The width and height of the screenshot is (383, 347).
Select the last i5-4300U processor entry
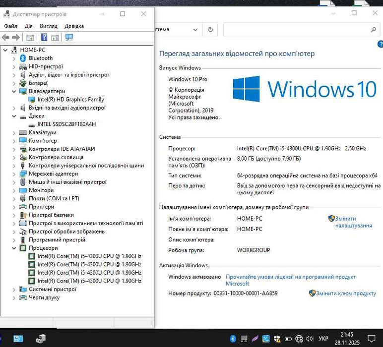click(89, 281)
